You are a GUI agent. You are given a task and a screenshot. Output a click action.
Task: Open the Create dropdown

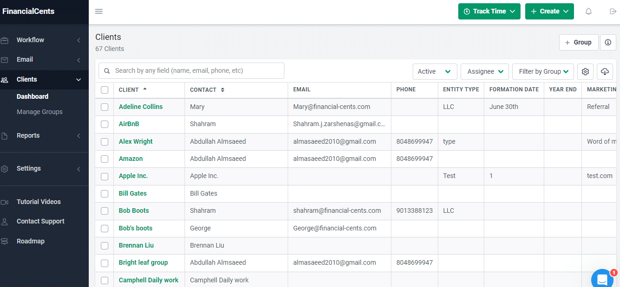[549, 12]
